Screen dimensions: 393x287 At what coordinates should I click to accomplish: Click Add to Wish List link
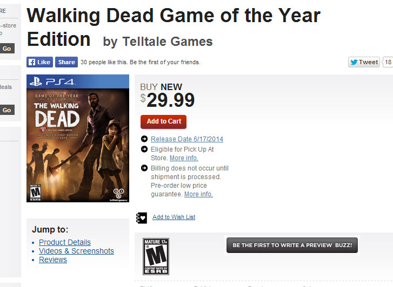click(x=174, y=217)
